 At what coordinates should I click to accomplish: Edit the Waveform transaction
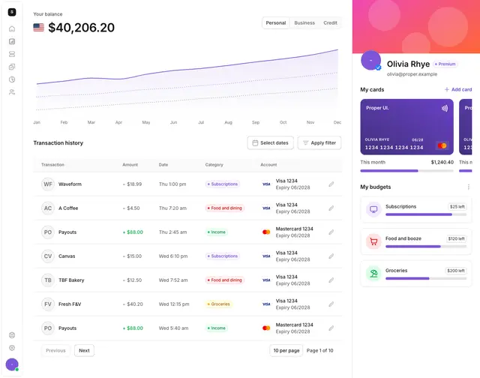point(331,184)
